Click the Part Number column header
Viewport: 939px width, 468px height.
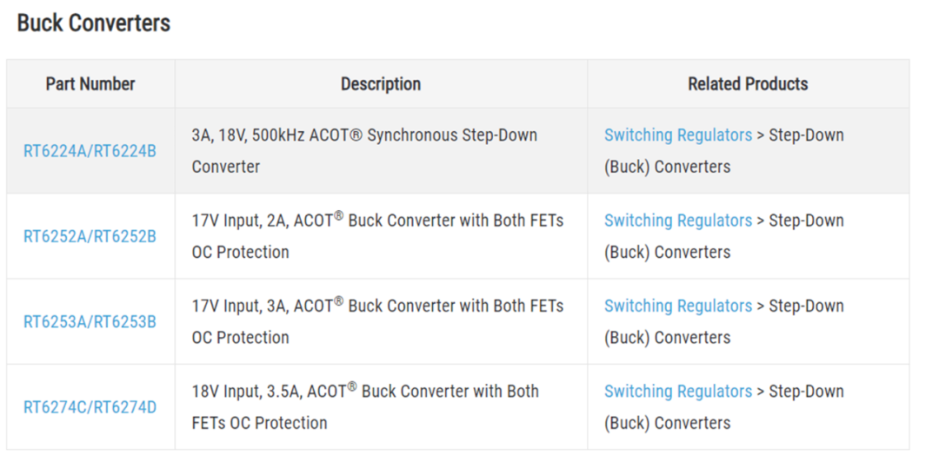(x=90, y=84)
